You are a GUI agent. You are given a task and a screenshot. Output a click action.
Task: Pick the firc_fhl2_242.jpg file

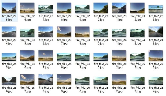137,33
